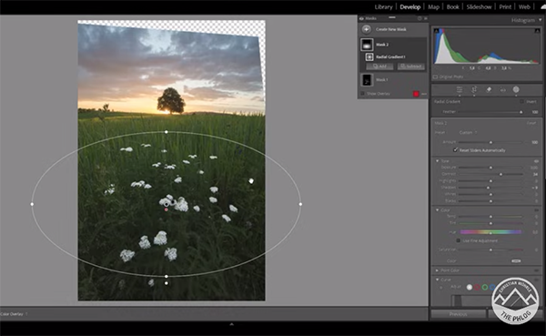Click the Previous button
The width and height of the screenshot is (546, 336).
pyautogui.click(x=458, y=314)
